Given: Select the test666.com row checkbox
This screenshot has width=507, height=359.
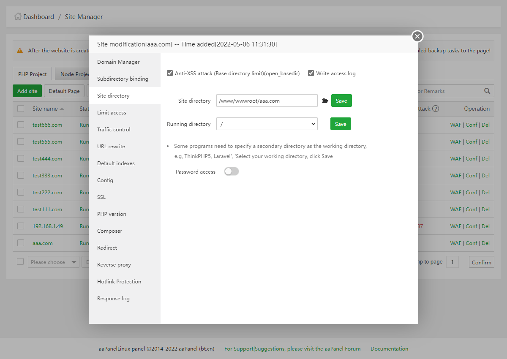Looking at the screenshot, I should (x=21, y=125).
